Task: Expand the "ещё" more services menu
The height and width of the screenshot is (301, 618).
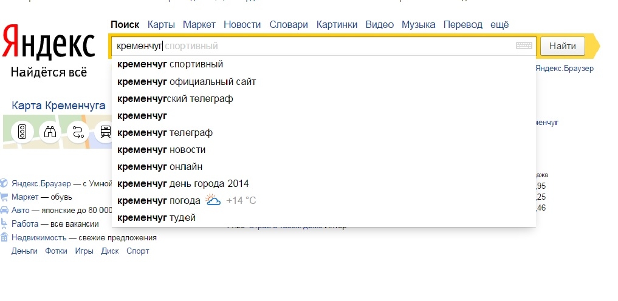Action: [500, 25]
